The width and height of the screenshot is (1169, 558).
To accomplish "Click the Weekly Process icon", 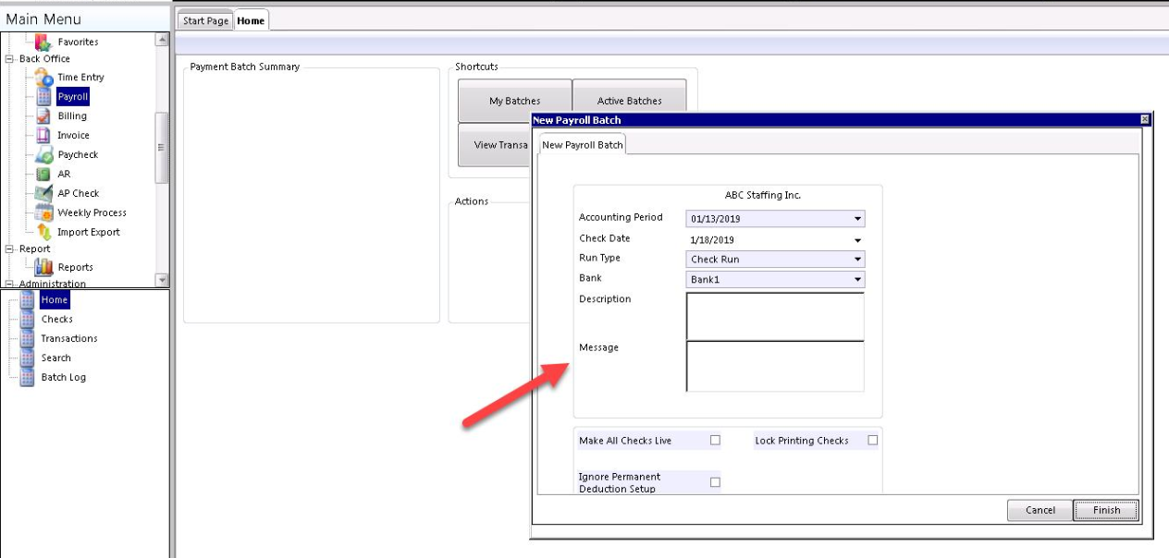I will pos(43,213).
